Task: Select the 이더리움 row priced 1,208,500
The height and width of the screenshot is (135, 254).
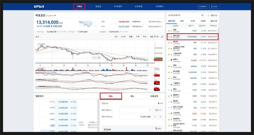Action: click(193, 72)
